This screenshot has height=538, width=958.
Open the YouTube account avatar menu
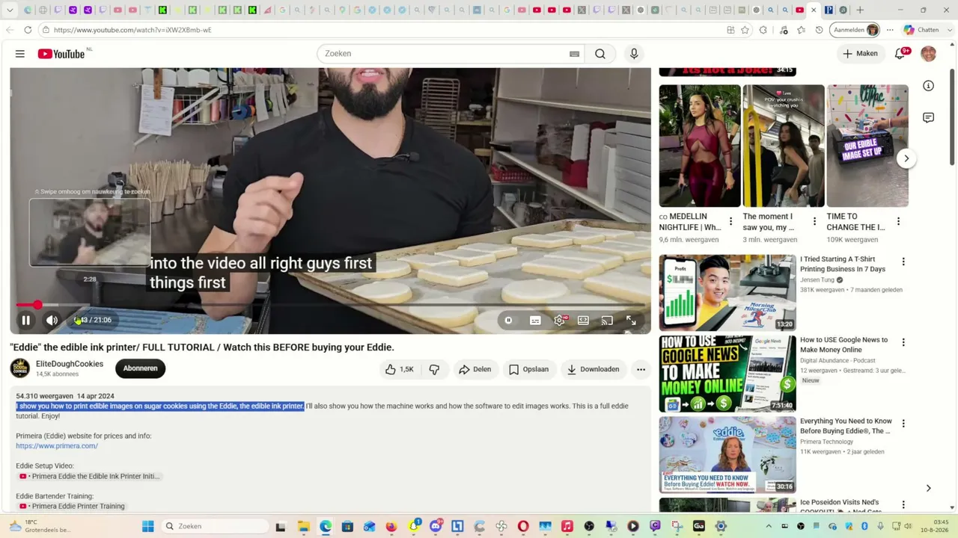click(928, 54)
